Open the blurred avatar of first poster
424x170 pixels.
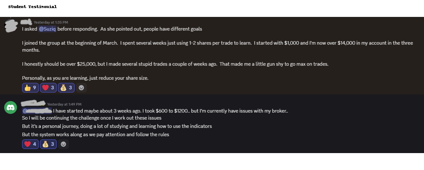point(11,25)
